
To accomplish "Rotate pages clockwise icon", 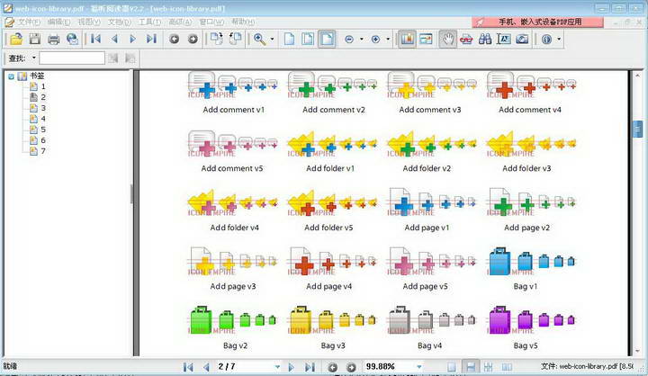I will point(216,39).
